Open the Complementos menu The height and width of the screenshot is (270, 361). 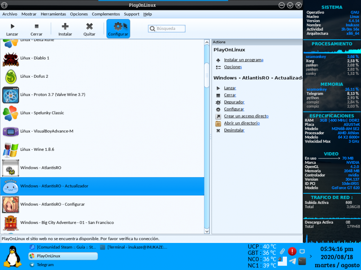click(x=106, y=14)
